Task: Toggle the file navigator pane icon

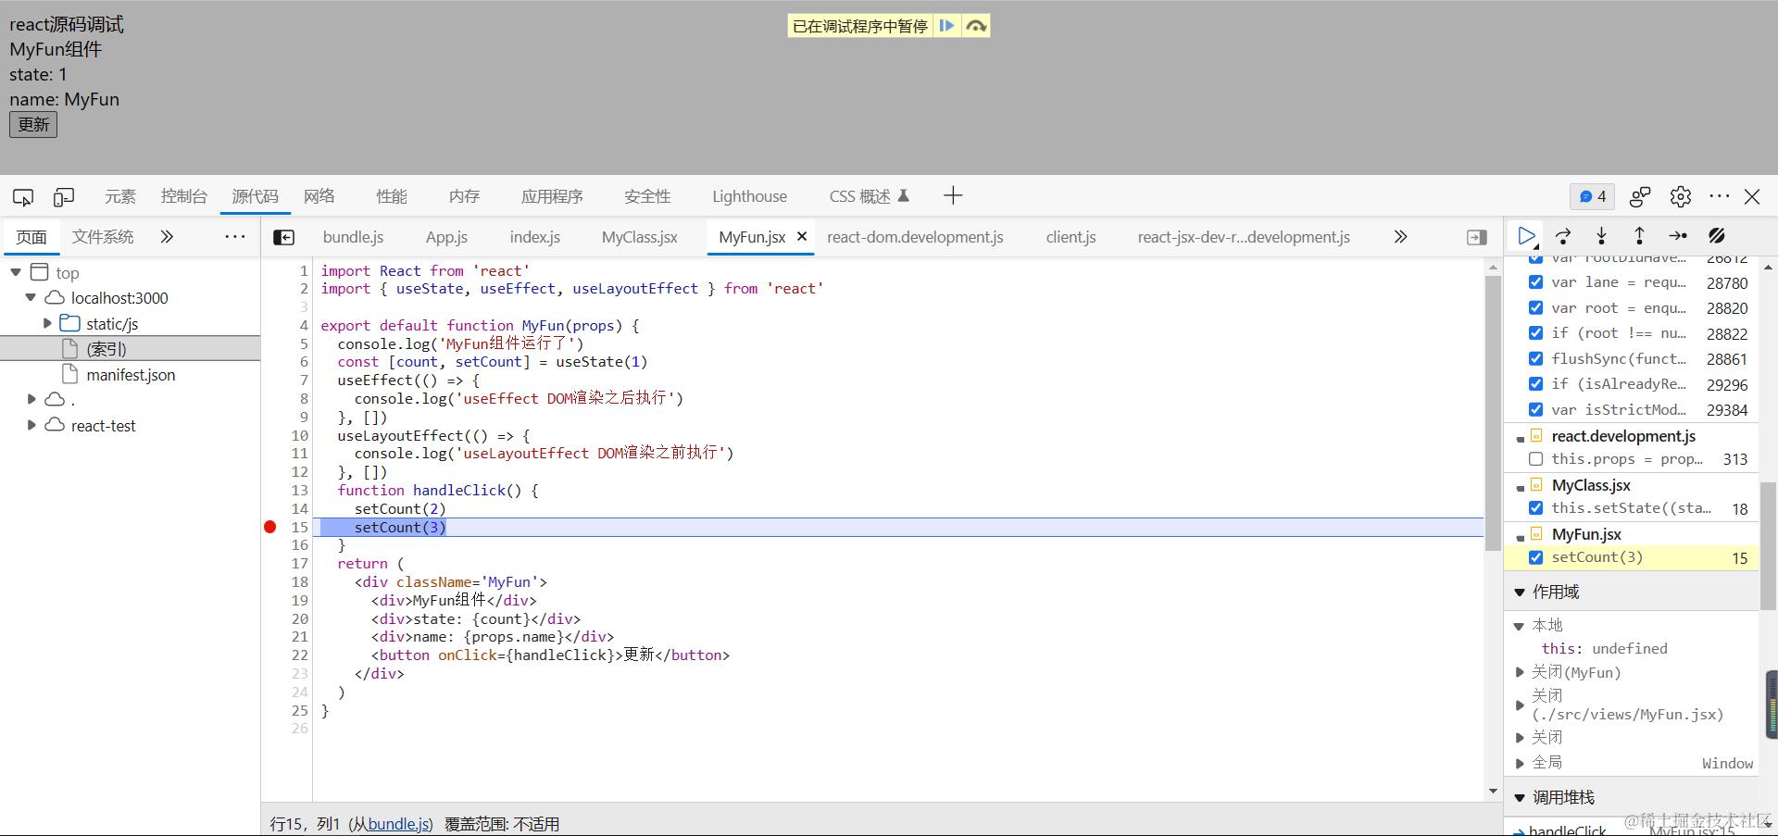Action: (x=284, y=238)
